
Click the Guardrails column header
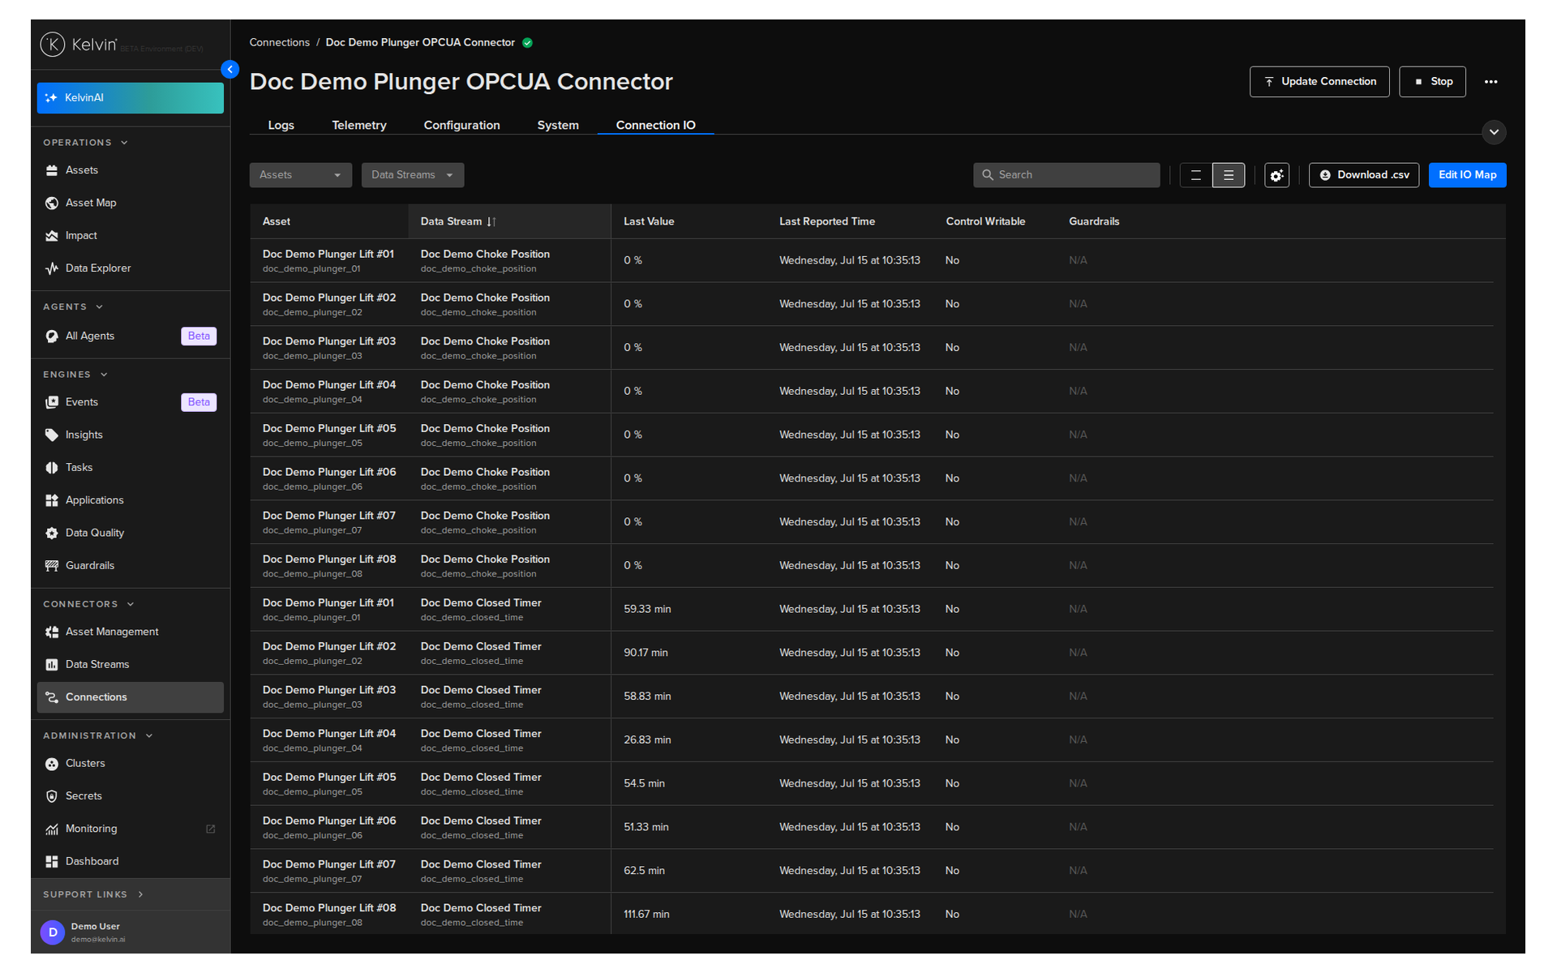click(x=1094, y=221)
